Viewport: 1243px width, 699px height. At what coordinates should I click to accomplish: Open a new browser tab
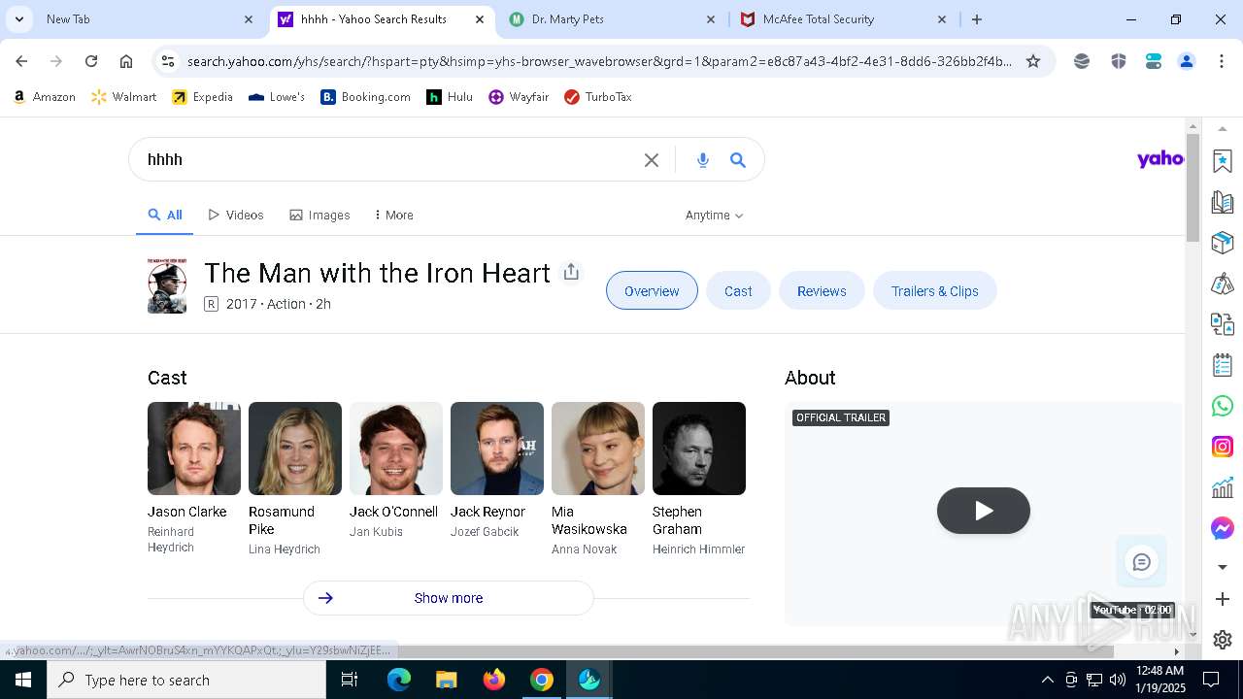click(977, 19)
